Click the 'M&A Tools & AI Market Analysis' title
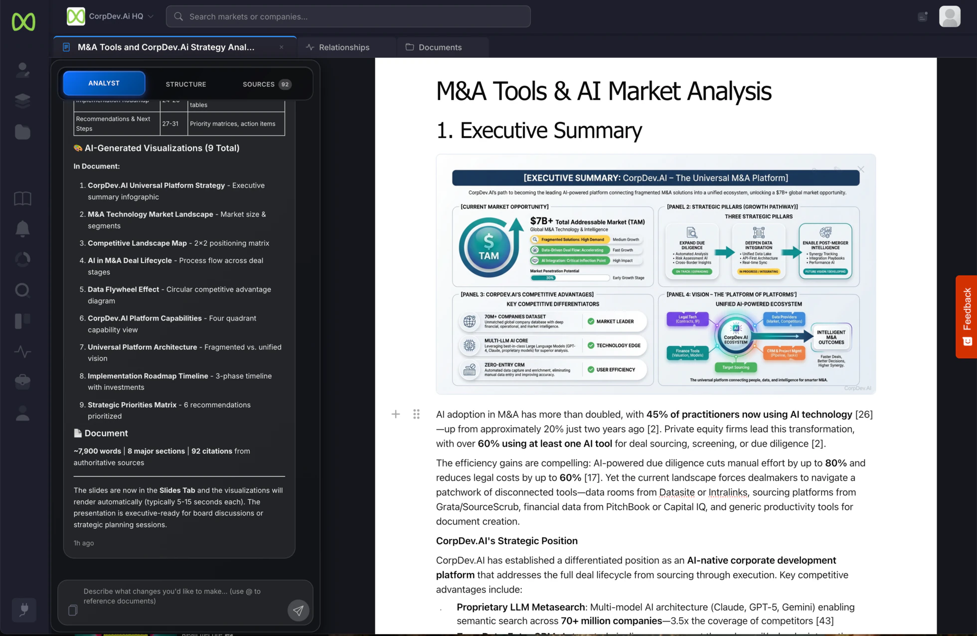Screen dimensions: 977x636 [604, 91]
